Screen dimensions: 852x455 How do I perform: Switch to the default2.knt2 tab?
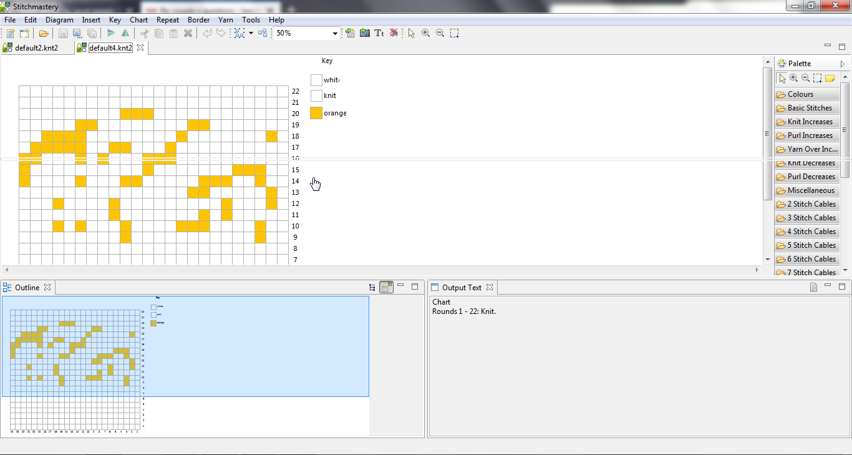coord(36,47)
